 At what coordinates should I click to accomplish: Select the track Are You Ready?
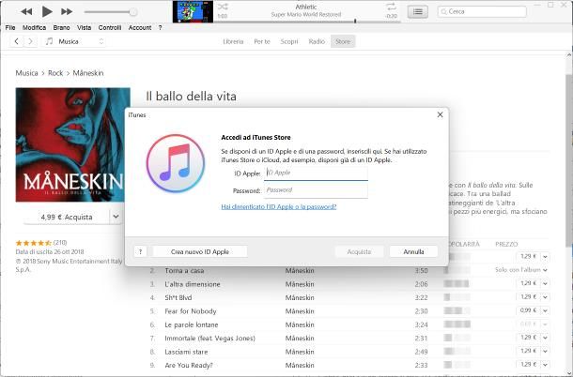point(189,366)
